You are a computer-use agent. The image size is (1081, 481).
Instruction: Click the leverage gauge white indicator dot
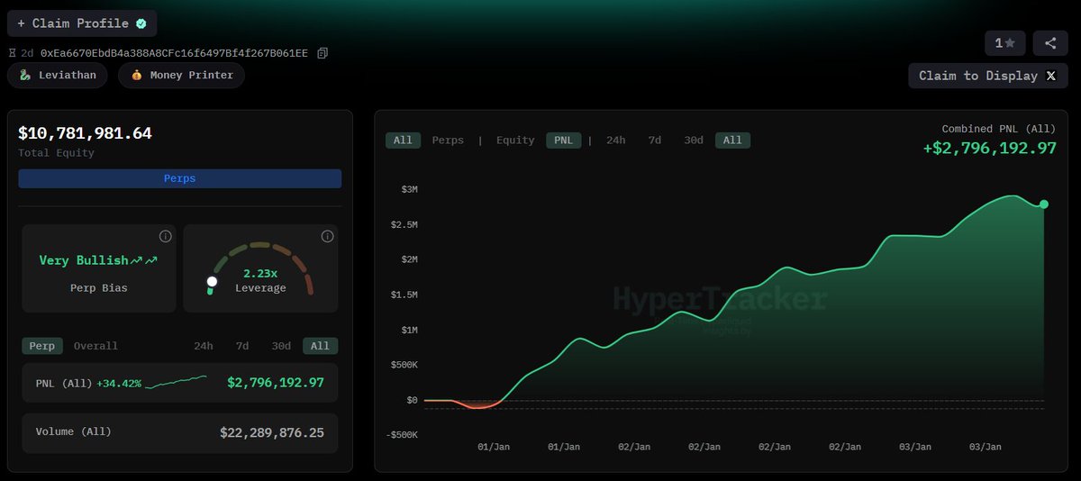pos(212,282)
